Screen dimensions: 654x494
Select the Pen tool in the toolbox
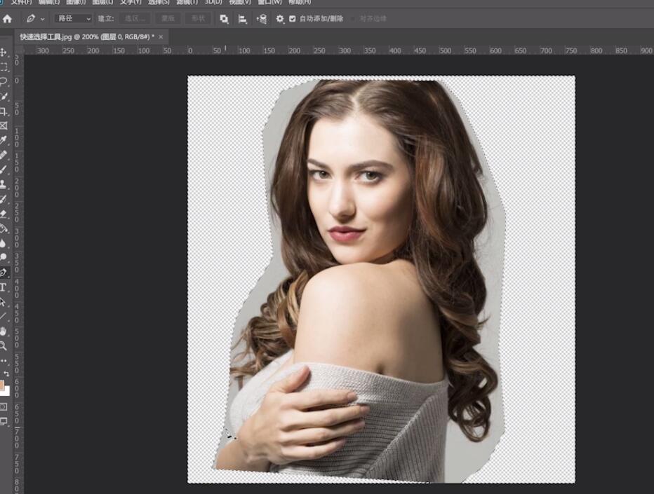(4, 273)
